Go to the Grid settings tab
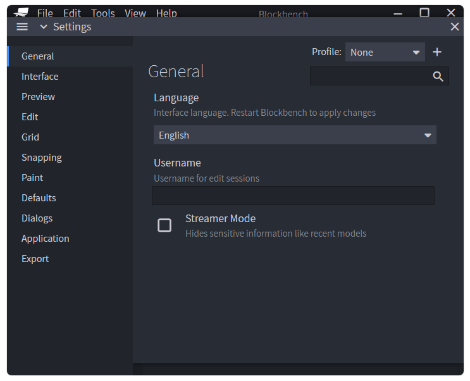Screen dimensions: 470x381 point(30,137)
